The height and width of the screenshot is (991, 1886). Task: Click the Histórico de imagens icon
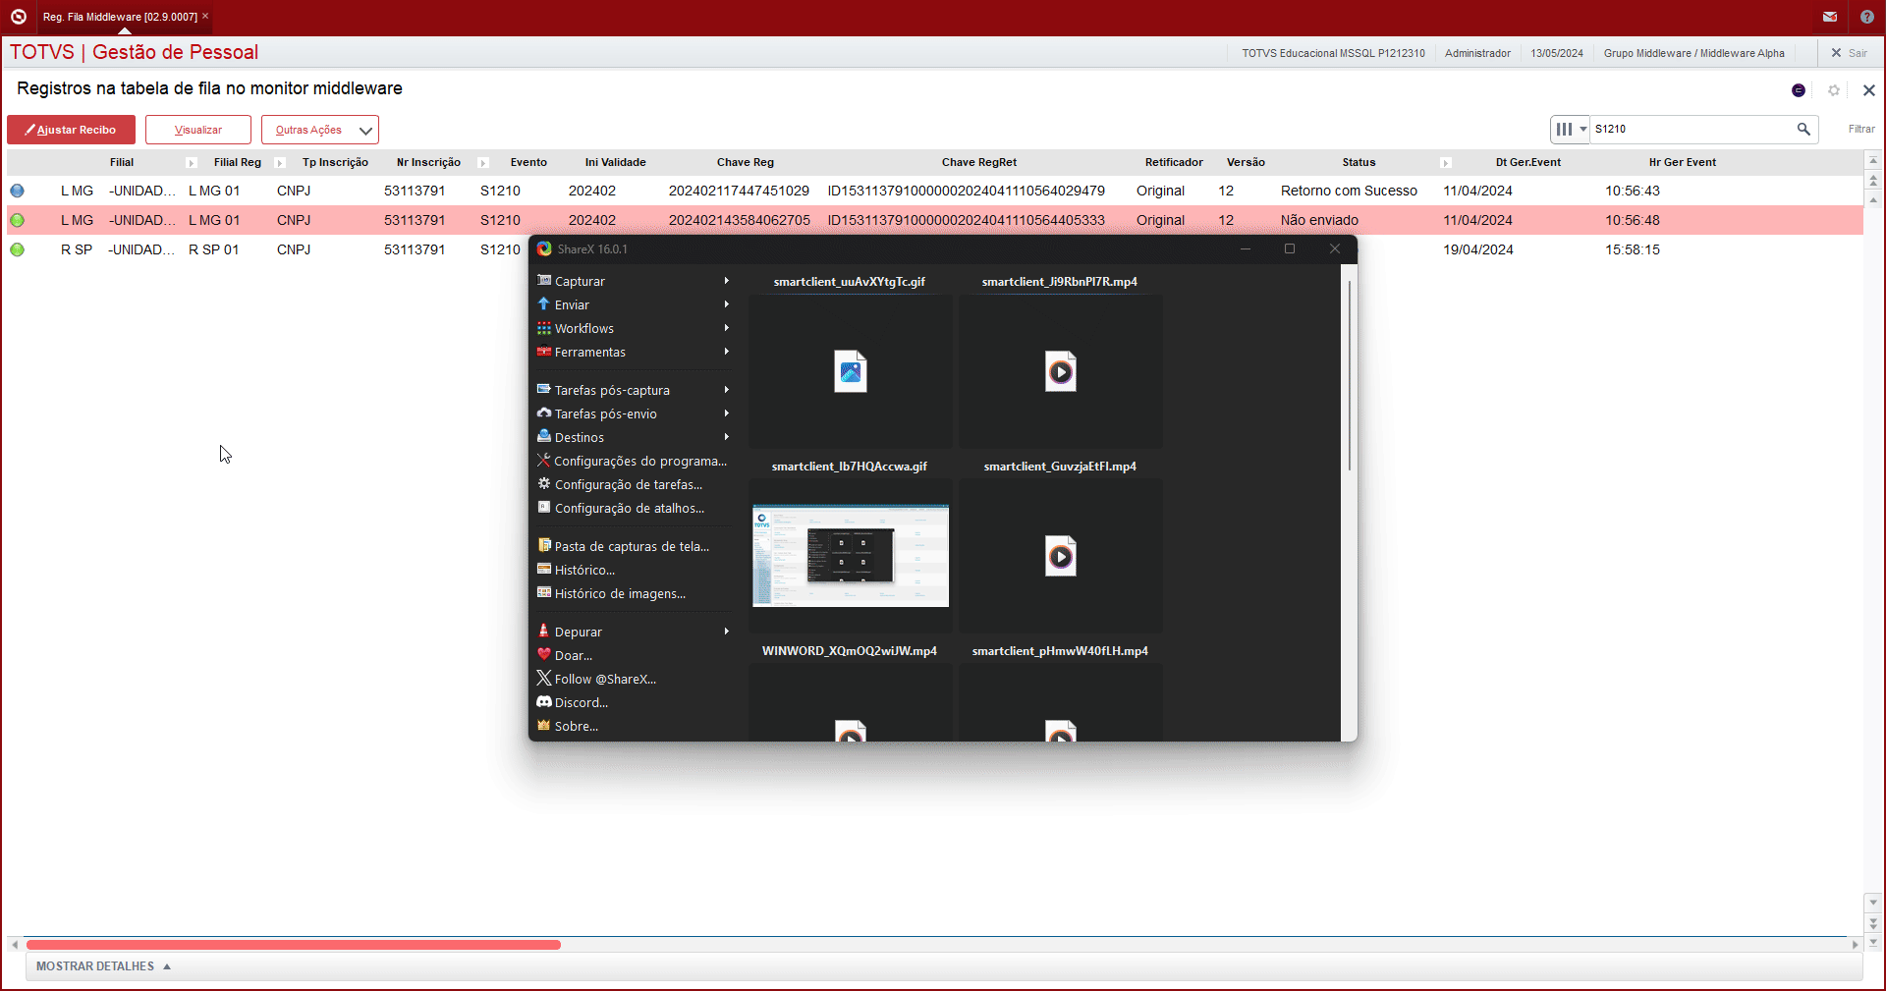tap(543, 592)
